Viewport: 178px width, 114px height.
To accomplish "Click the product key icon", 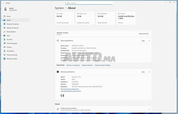I will click(x=58, y=109).
